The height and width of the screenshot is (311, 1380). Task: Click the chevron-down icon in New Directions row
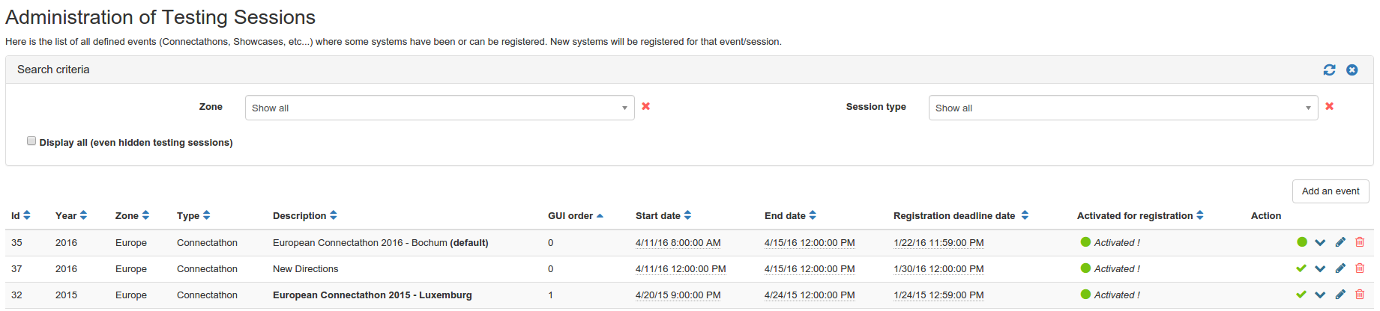pos(1320,268)
